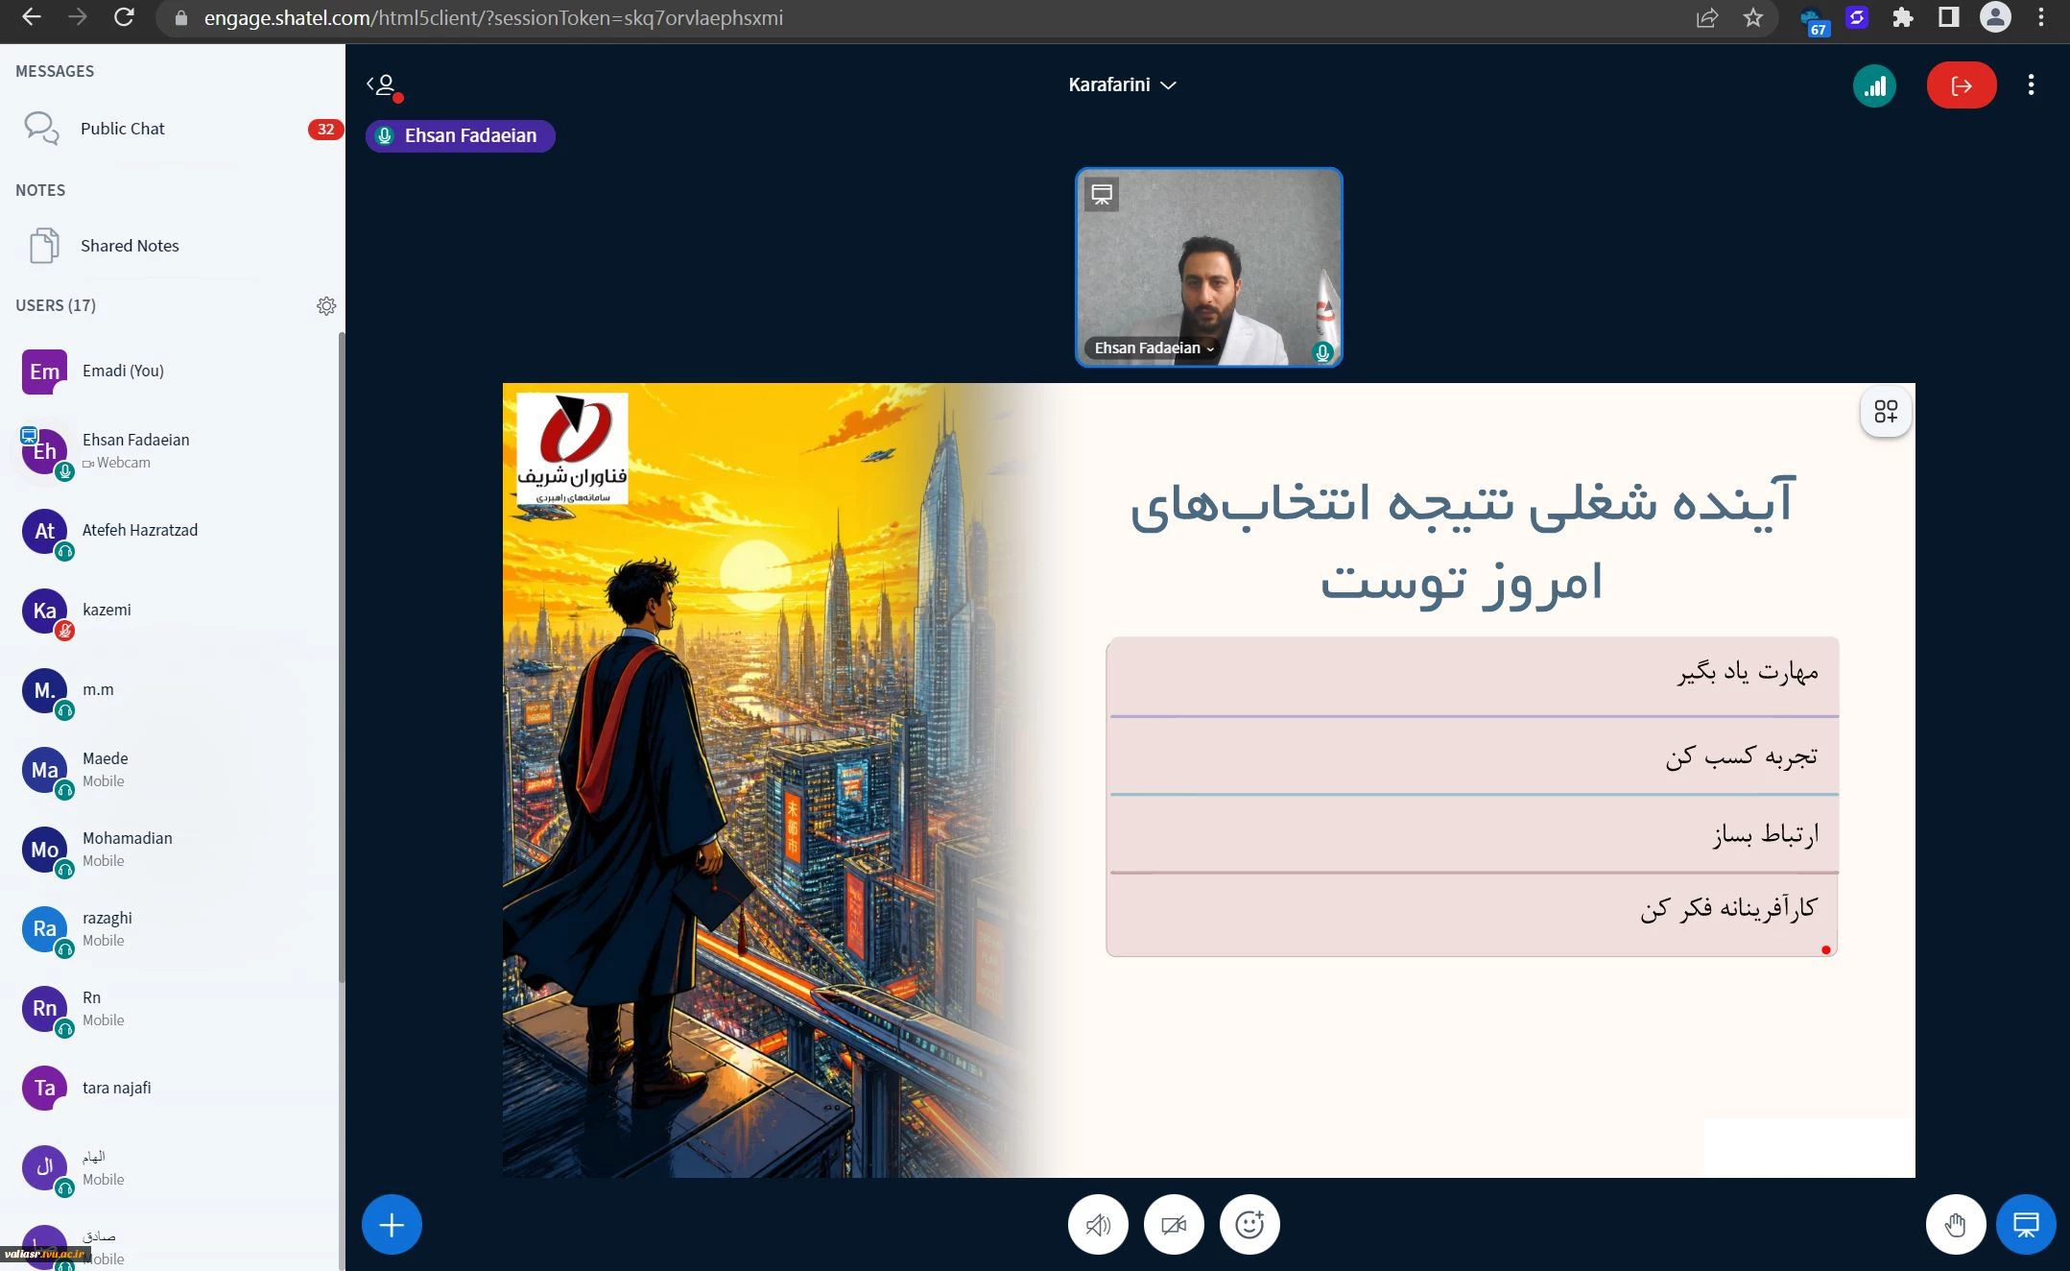Click the purple extension icon in the toolbar
This screenshot has height=1271, width=2070.
(1857, 18)
